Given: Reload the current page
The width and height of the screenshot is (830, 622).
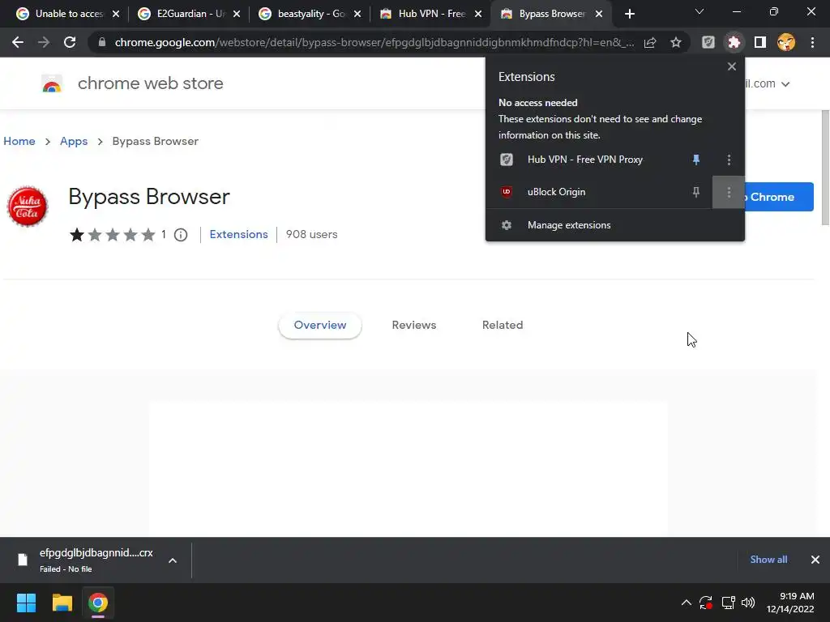Looking at the screenshot, I should point(70,42).
